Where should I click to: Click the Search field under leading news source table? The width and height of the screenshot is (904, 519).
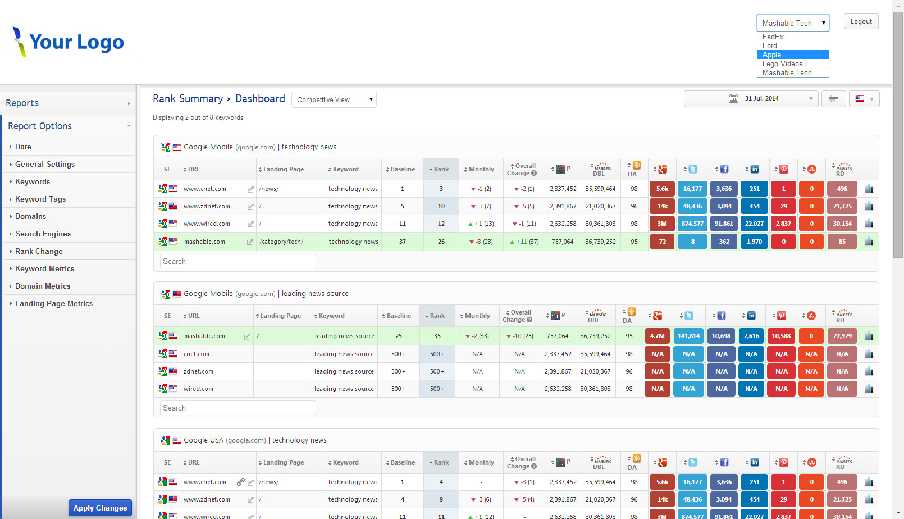click(238, 408)
